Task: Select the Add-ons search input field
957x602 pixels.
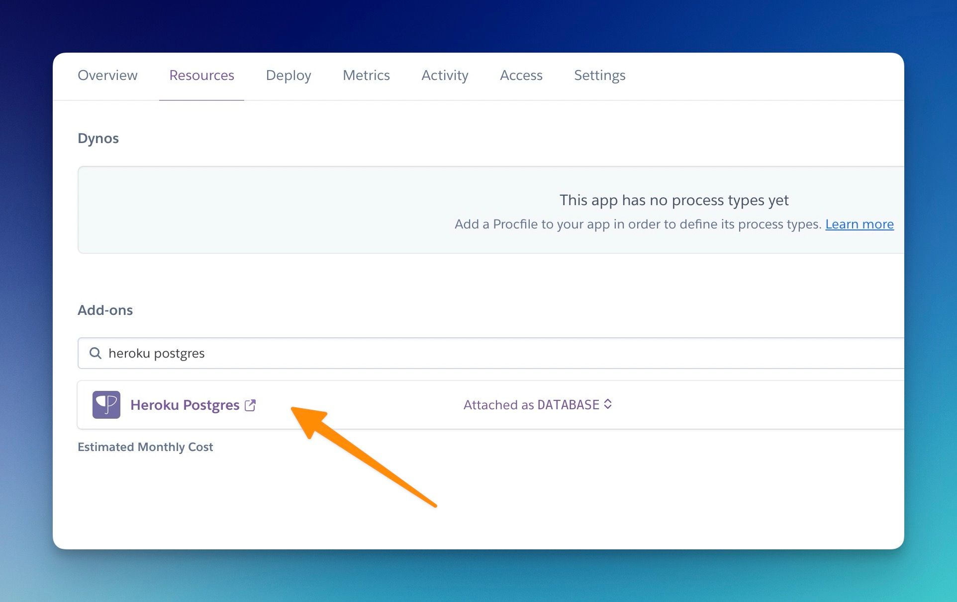Action: coord(486,353)
